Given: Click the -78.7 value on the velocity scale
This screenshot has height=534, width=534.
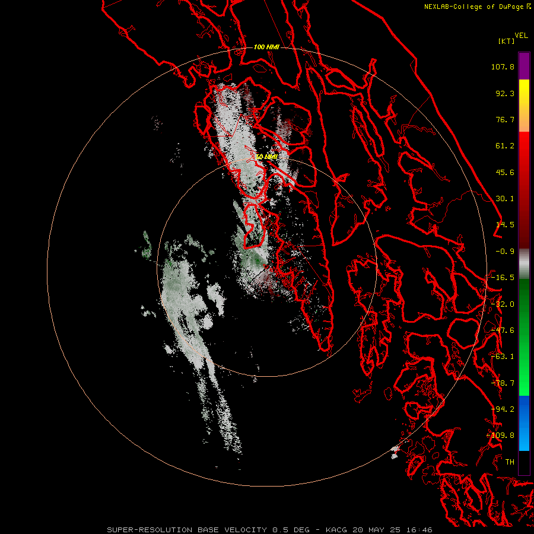Looking at the screenshot, I should click(x=503, y=383).
